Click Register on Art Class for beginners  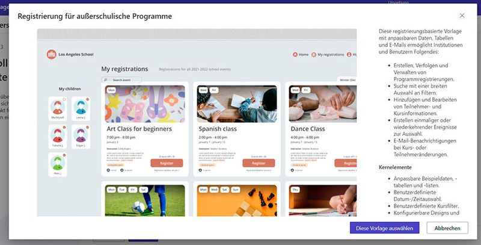[x=167, y=163]
